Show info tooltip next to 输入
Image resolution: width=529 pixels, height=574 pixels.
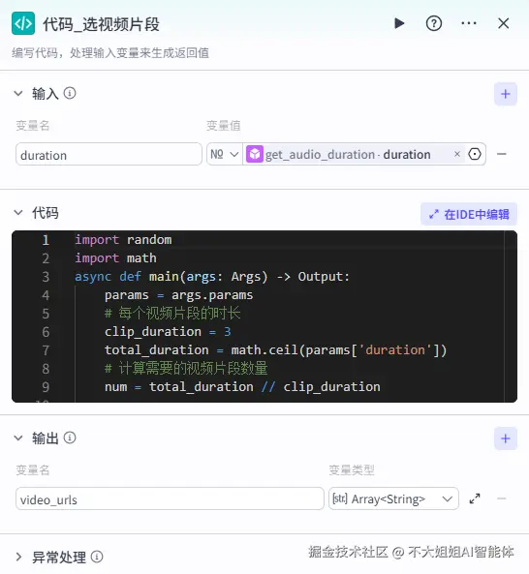coord(70,93)
